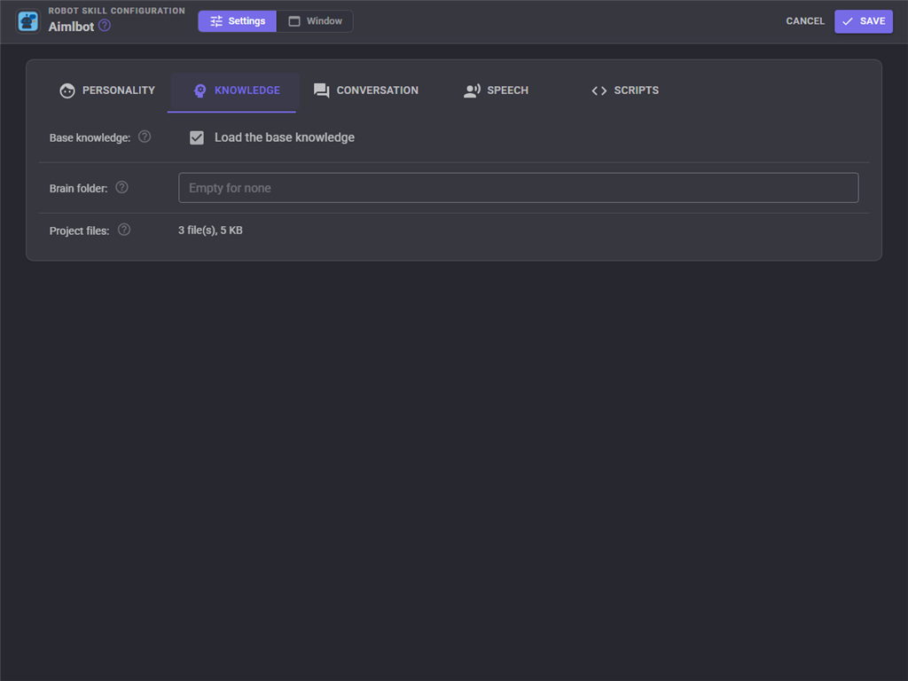The image size is (908, 681).
Task: Switch to Window view
Action: [315, 21]
